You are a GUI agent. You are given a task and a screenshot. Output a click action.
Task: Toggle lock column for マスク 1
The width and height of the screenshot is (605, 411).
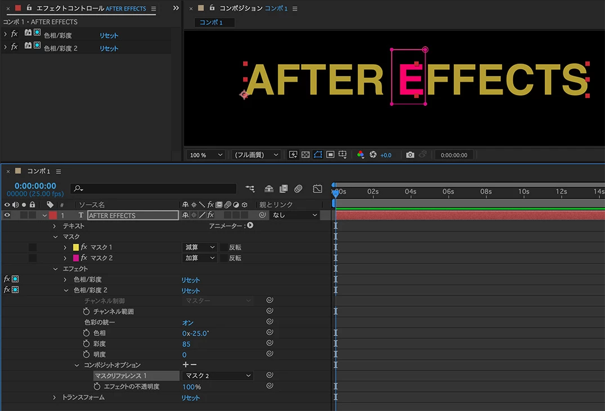point(33,247)
